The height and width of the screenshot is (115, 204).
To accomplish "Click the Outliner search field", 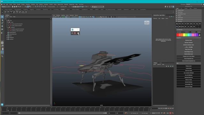I will (28, 19).
